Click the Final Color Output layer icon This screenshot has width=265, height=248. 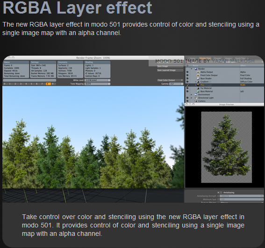coord(198,75)
